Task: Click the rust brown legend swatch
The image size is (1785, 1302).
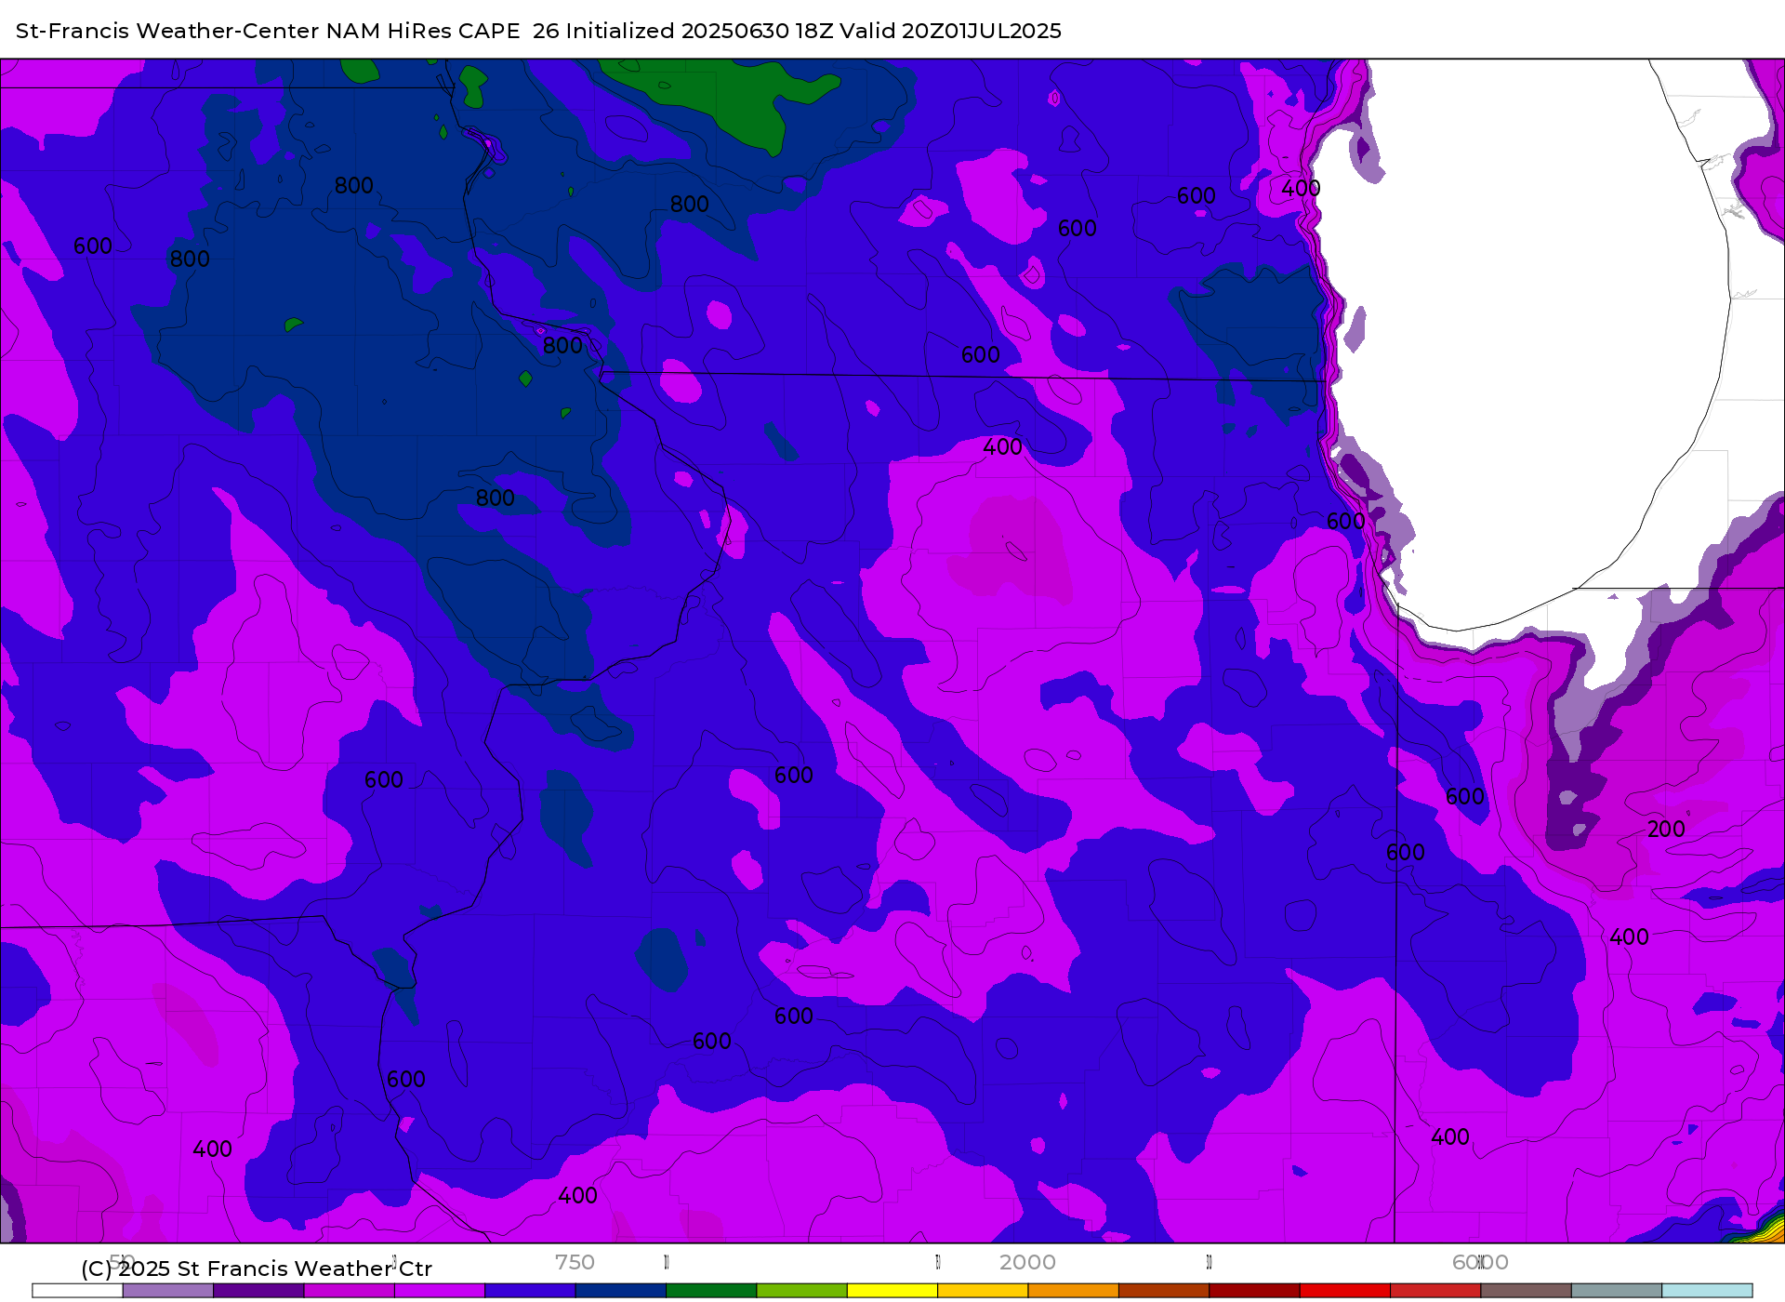Action: pyautogui.click(x=1164, y=1291)
